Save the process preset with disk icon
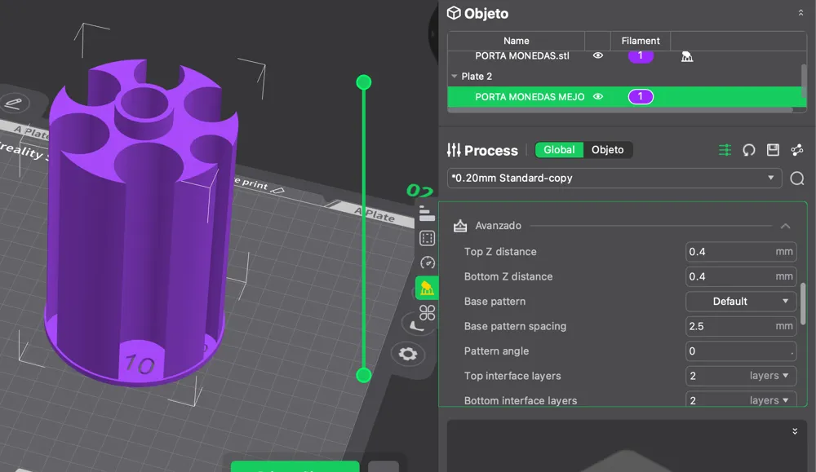 tap(773, 150)
